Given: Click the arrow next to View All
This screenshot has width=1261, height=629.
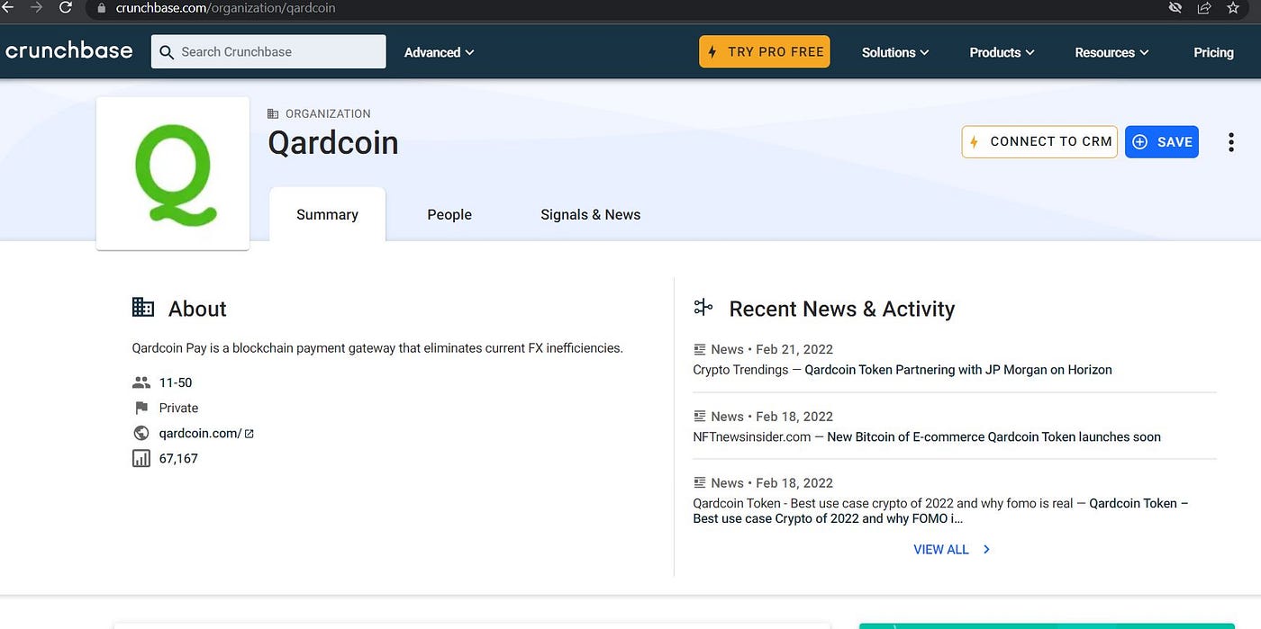Looking at the screenshot, I should pos(986,549).
